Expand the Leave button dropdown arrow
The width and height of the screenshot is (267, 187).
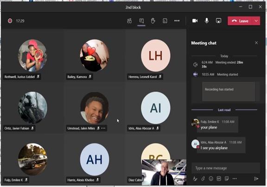[256, 21]
